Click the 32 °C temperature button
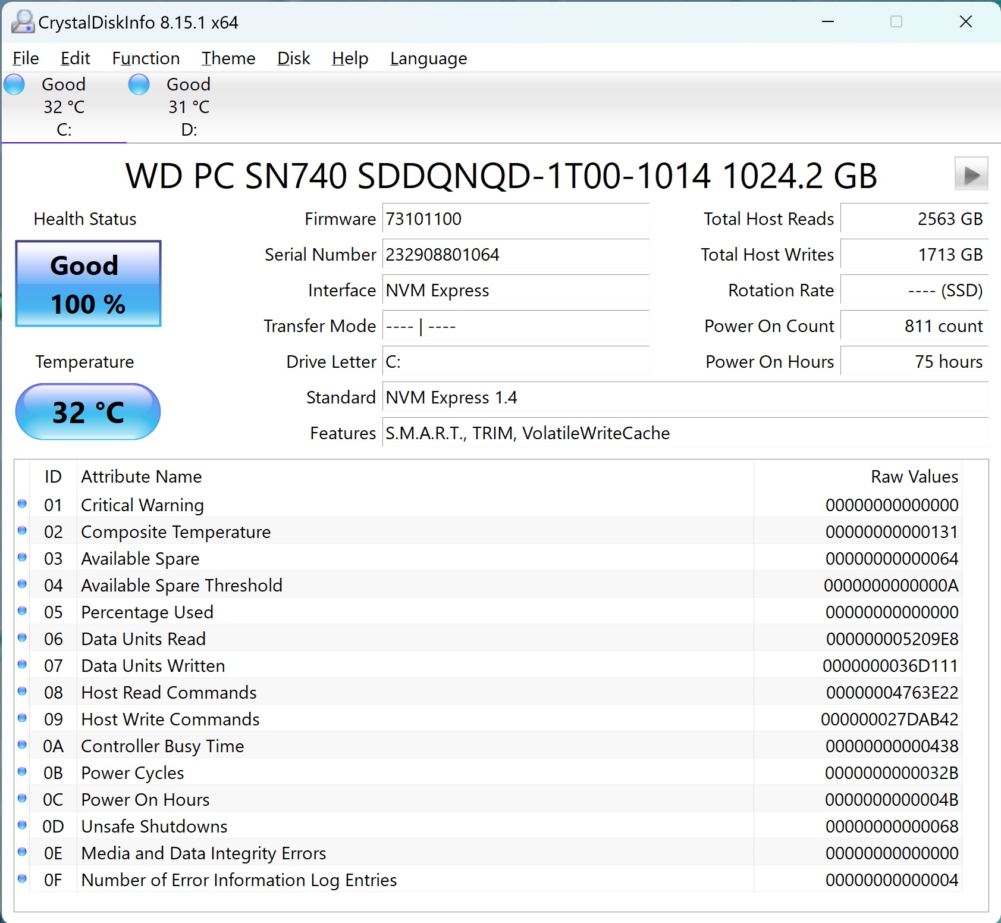The image size is (1001, 923). click(x=88, y=412)
